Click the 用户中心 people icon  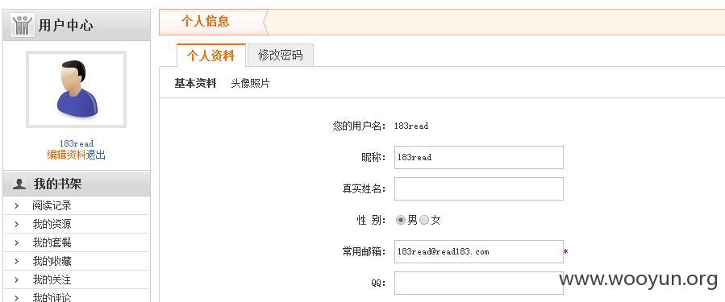[x=23, y=25]
